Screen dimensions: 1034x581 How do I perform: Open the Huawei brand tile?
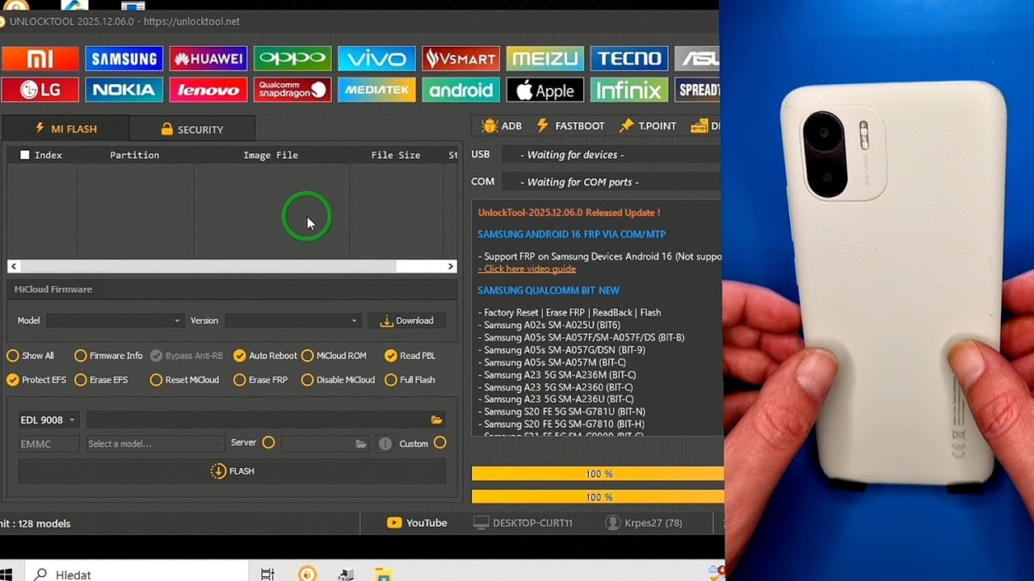208,58
